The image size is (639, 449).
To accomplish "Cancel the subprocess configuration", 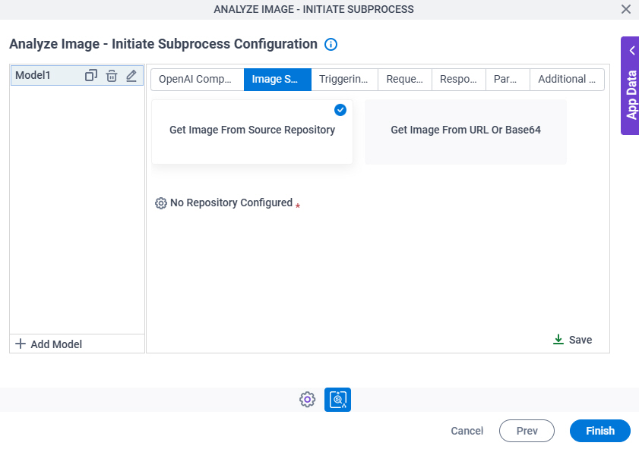I will pyautogui.click(x=467, y=431).
